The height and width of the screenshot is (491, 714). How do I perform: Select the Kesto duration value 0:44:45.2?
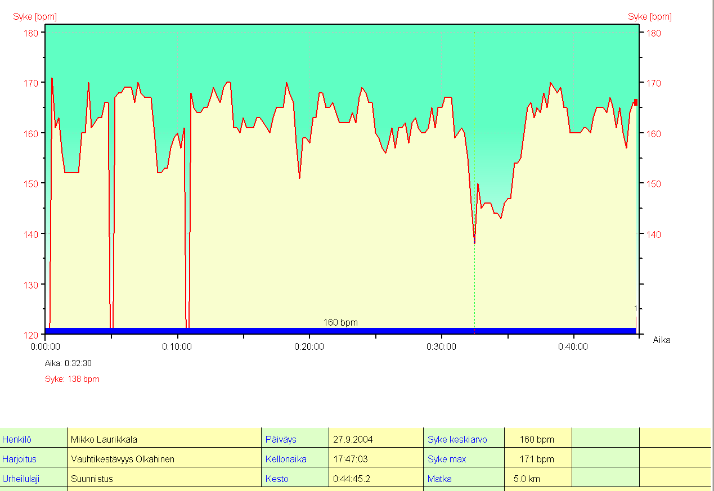[352, 479]
